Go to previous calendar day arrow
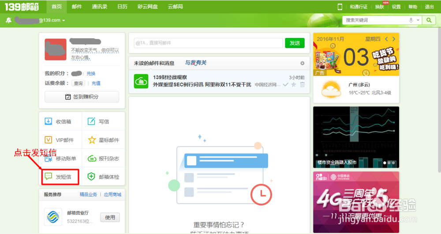 point(386,39)
